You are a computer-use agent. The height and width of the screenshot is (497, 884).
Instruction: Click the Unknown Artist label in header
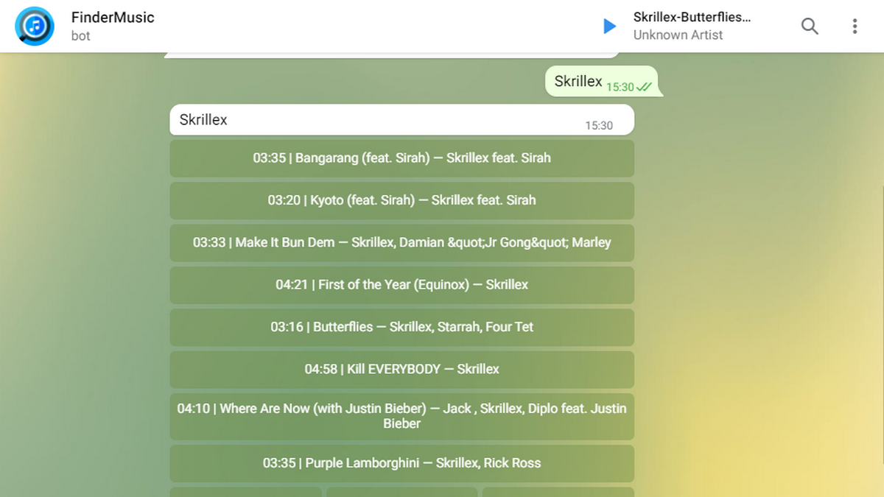pos(678,35)
